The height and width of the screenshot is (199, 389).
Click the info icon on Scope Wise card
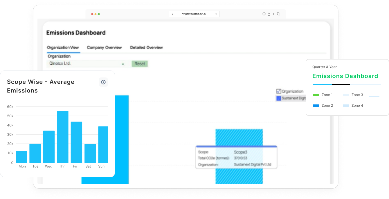[103, 82]
